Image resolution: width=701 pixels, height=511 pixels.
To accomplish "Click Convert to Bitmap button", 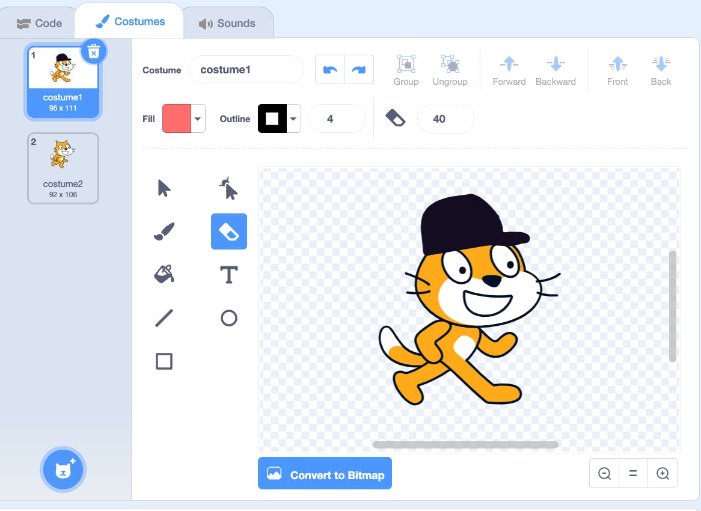I will click(325, 474).
